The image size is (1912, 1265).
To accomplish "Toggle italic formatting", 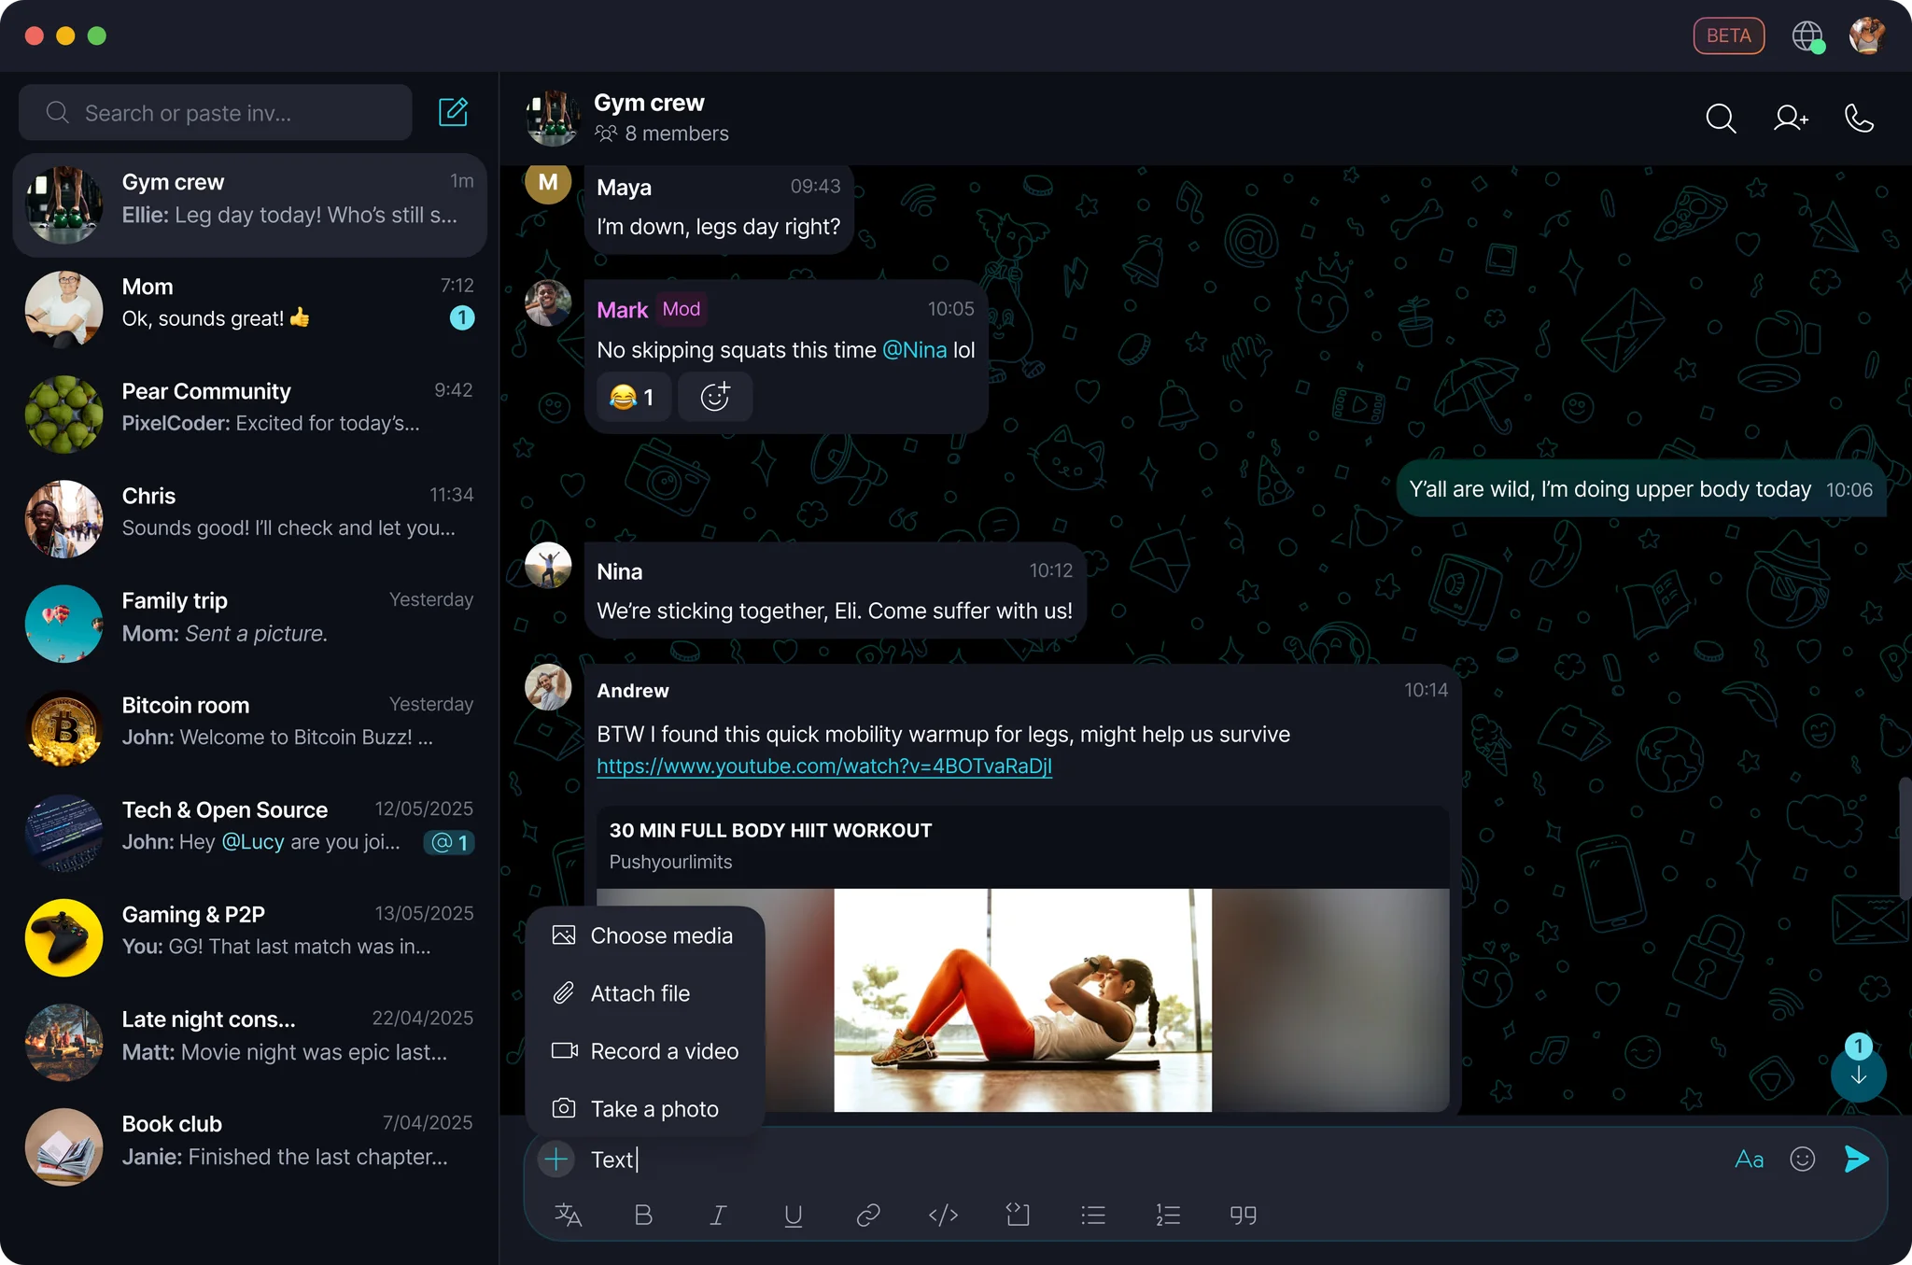I will point(718,1215).
